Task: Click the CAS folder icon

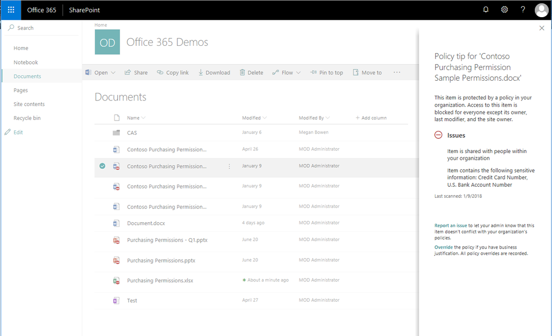Action: click(116, 133)
